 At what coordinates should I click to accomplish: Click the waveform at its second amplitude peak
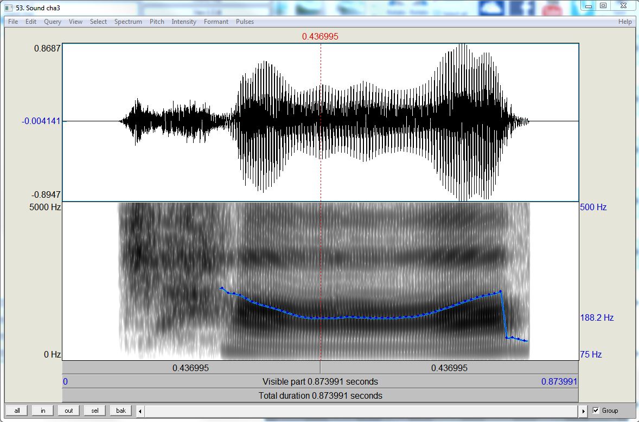tap(463, 122)
